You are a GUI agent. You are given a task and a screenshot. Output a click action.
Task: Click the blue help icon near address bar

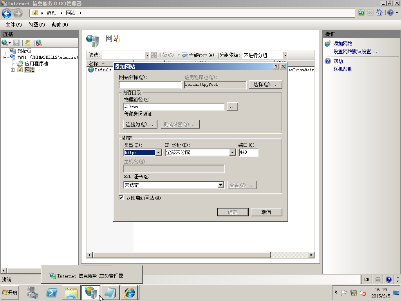tap(390, 13)
